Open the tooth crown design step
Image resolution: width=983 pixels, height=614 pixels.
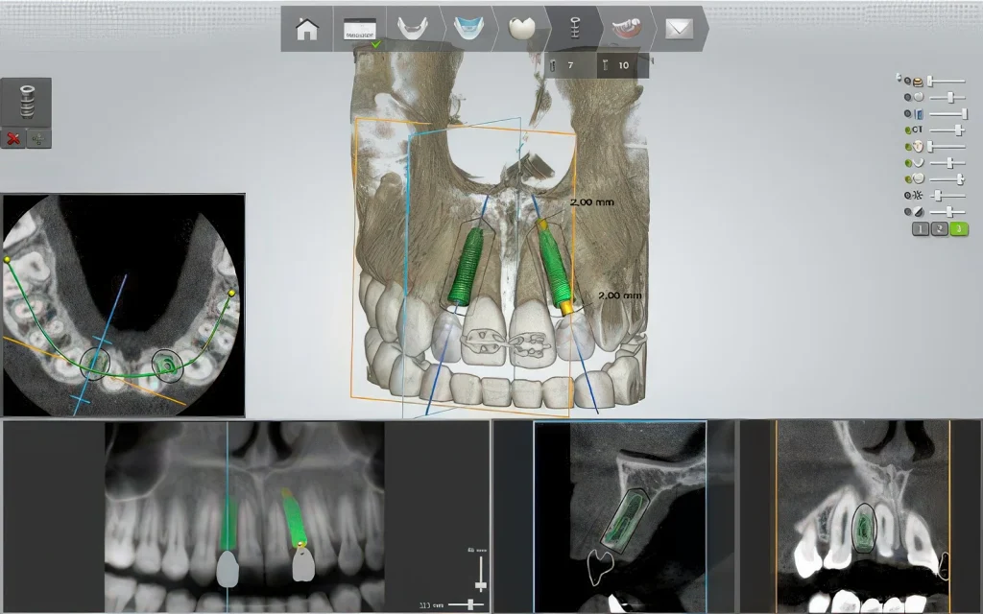pos(520,29)
